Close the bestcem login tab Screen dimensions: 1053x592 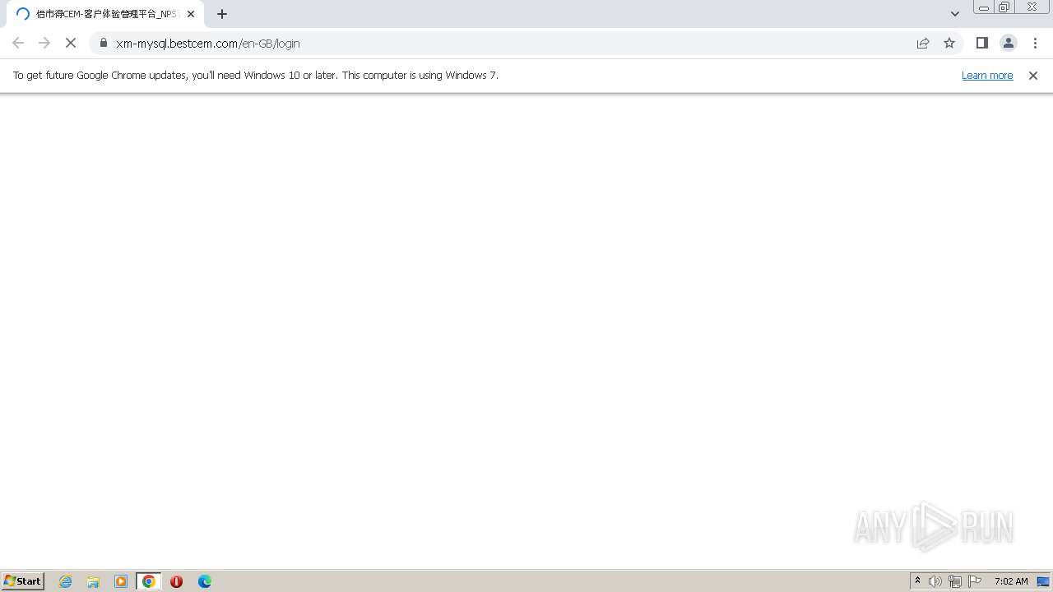(x=191, y=14)
